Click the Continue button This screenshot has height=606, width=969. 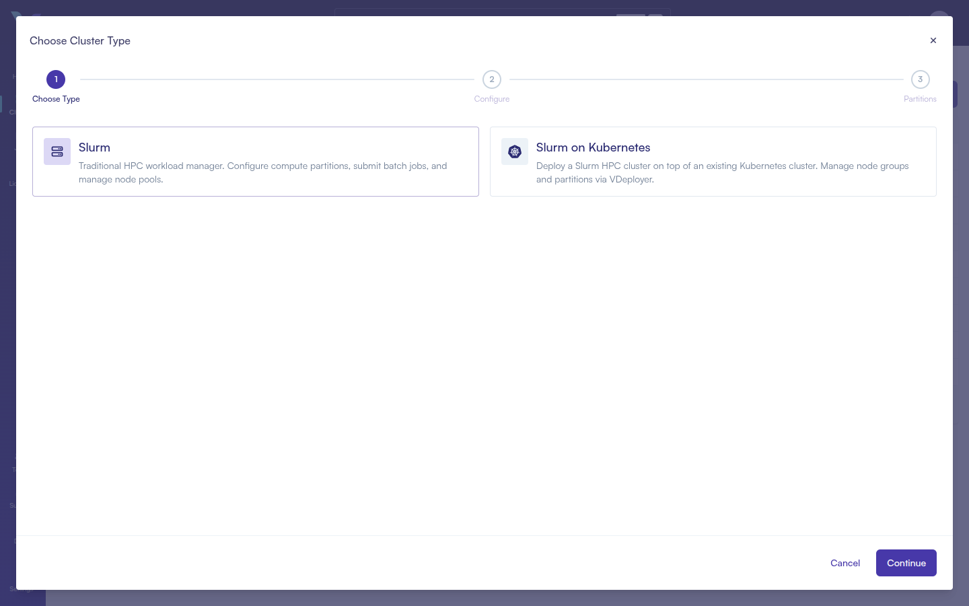pos(906,563)
